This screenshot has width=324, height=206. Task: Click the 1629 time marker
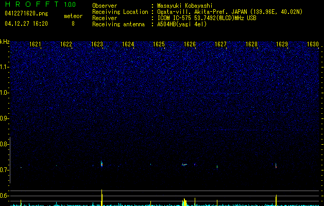click(x=282, y=44)
